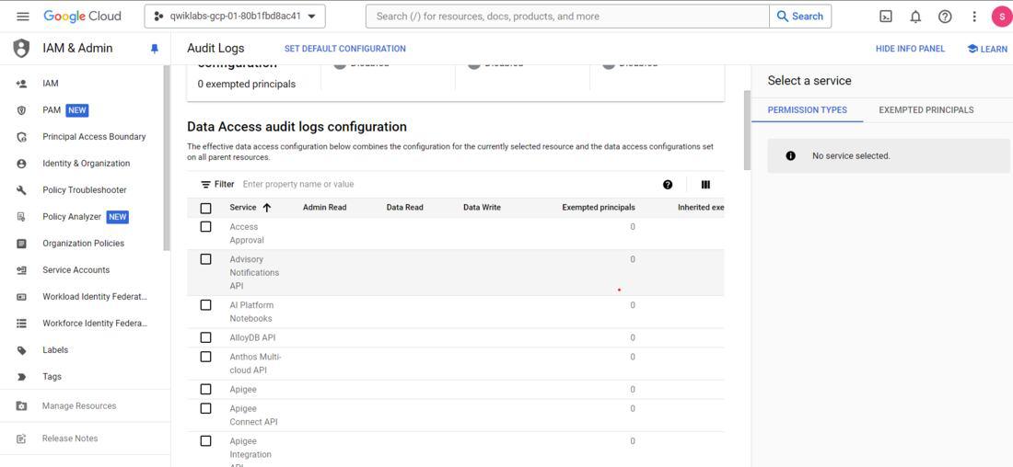Viewport: 1013px width, 467px height.
Task: Open the three-dot settings and utilities menu
Action: (x=974, y=17)
